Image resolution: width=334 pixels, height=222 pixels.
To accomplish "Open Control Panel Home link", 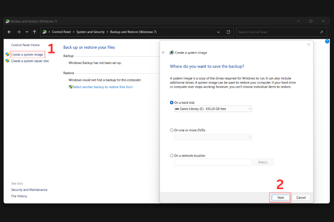I will click(x=25, y=45).
